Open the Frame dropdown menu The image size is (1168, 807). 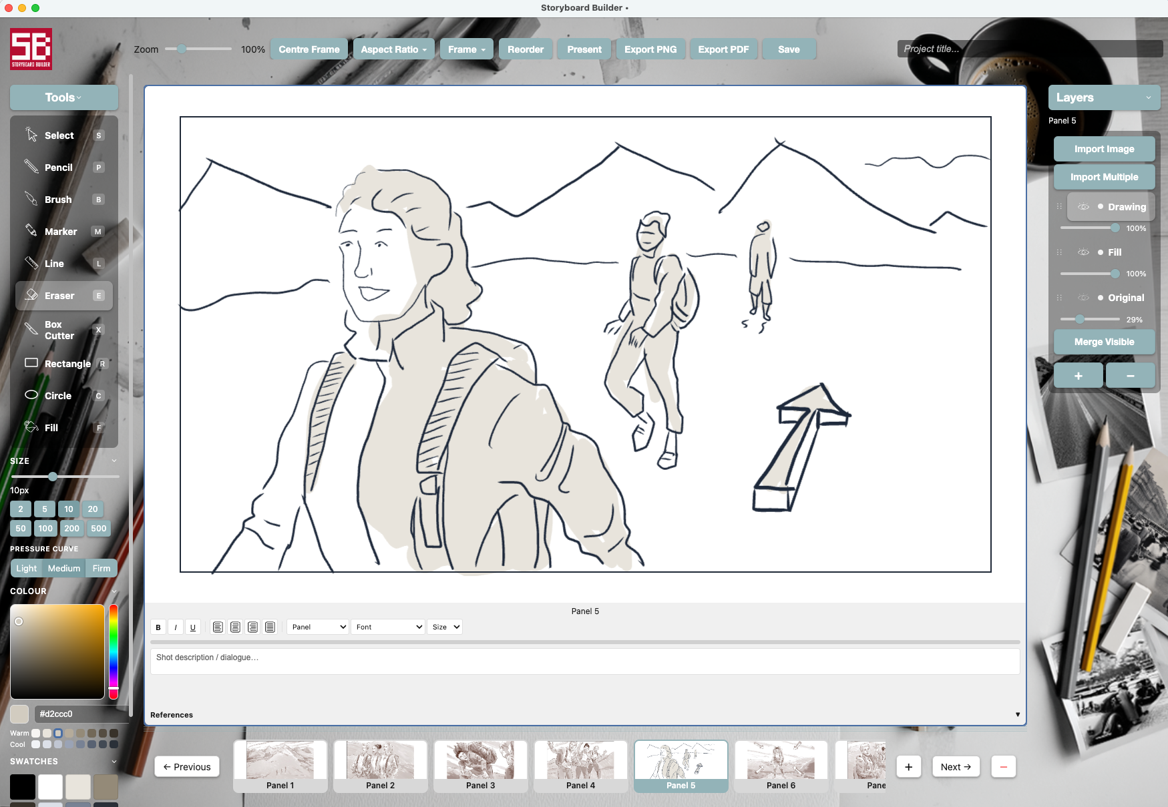click(466, 49)
